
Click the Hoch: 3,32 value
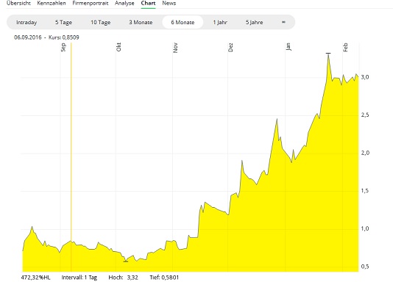pyautogui.click(x=124, y=278)
